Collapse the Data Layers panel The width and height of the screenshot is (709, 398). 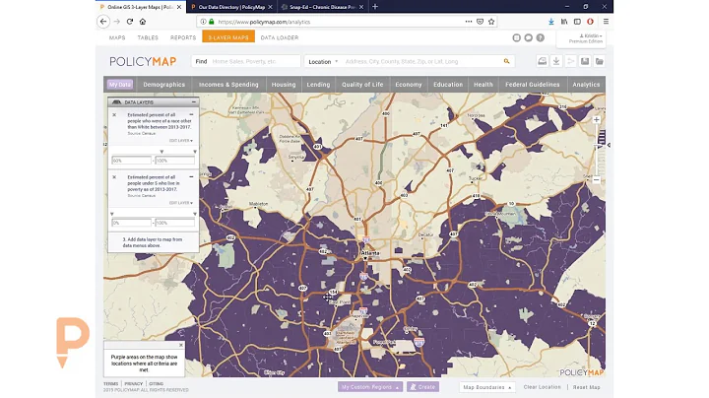click(x=194, y=102)
